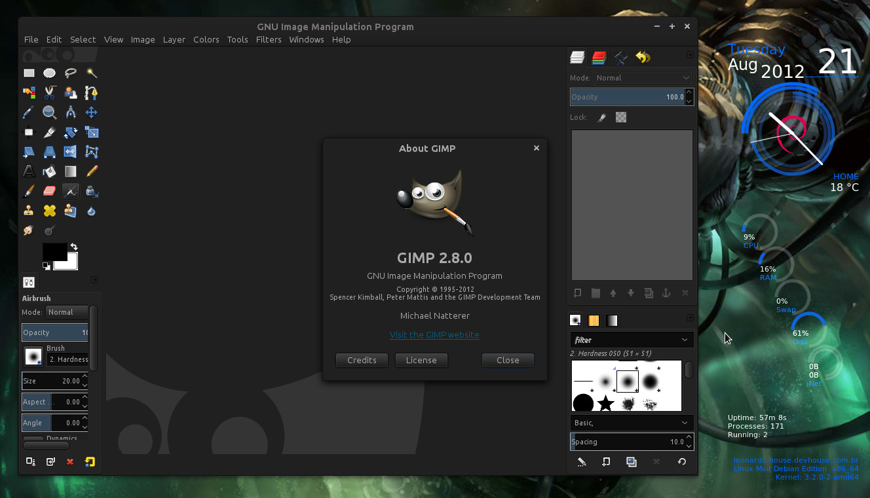The image size is (870, 498).
Task: Swap foreground and background colors arrow
Action: pos(74,247)
